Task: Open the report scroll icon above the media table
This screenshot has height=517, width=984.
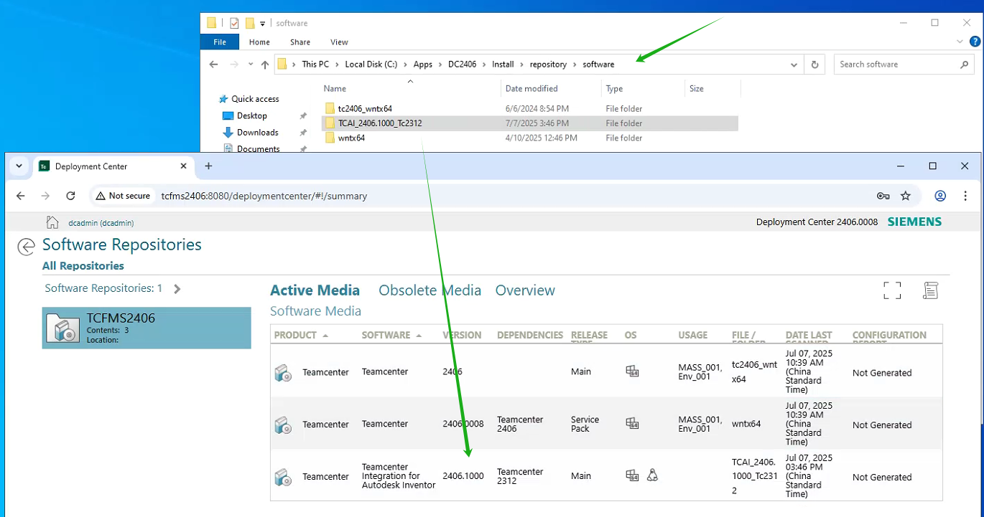Action: [x=930, y=290]
